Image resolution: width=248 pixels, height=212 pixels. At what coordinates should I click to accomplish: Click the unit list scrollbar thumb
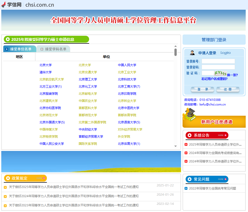176,52
